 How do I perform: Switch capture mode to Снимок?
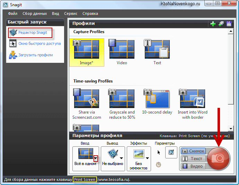[193, 151]
